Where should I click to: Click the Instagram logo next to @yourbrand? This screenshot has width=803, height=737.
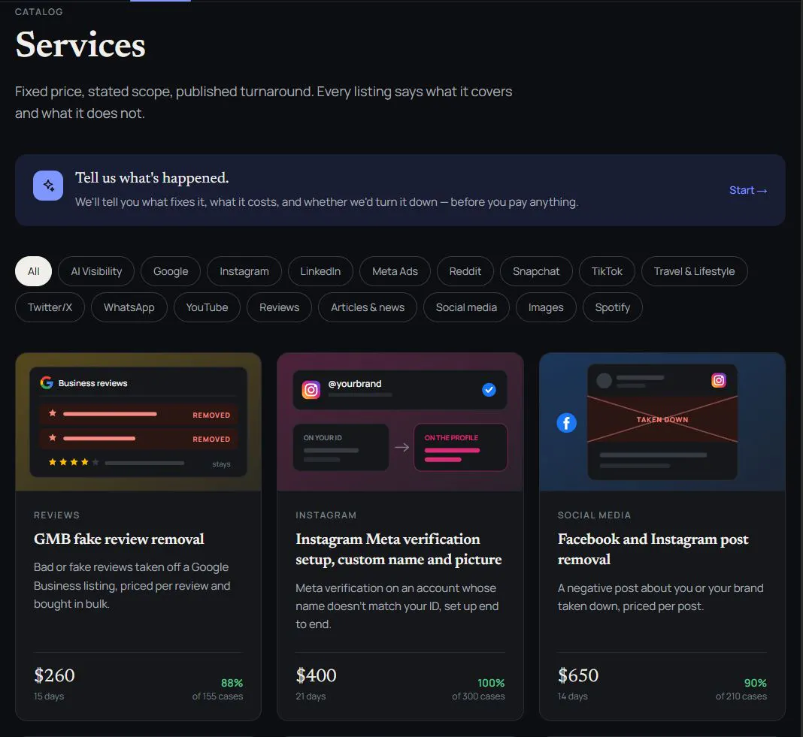pyautogui.click(x=311, y=390)
